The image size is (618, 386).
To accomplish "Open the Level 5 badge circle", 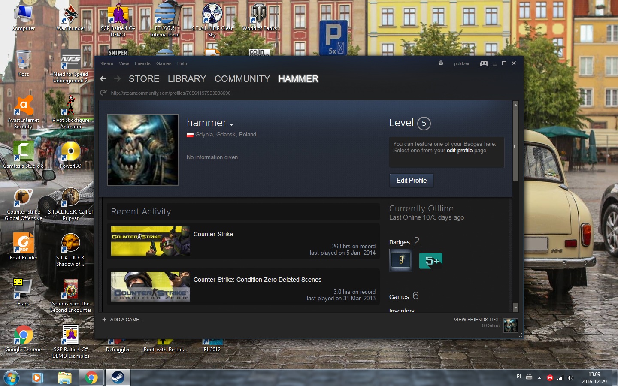I will click(x=424, y=124).
